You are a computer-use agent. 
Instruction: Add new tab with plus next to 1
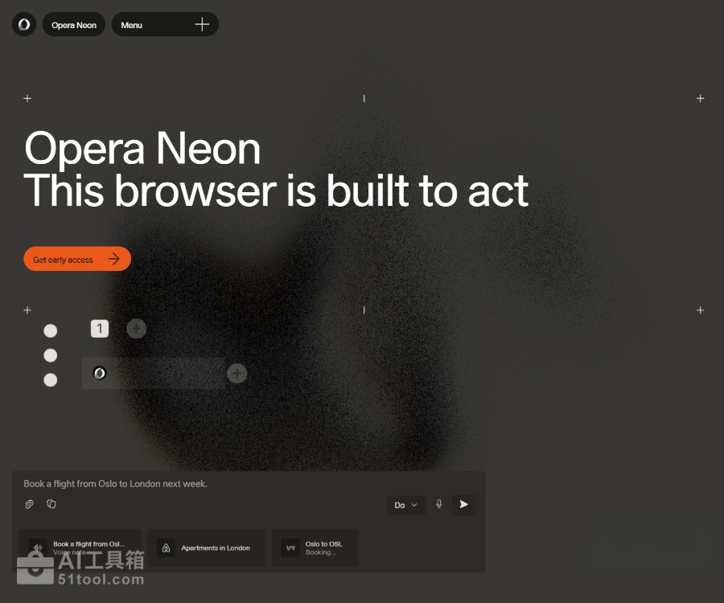click(x=136, y=329)
